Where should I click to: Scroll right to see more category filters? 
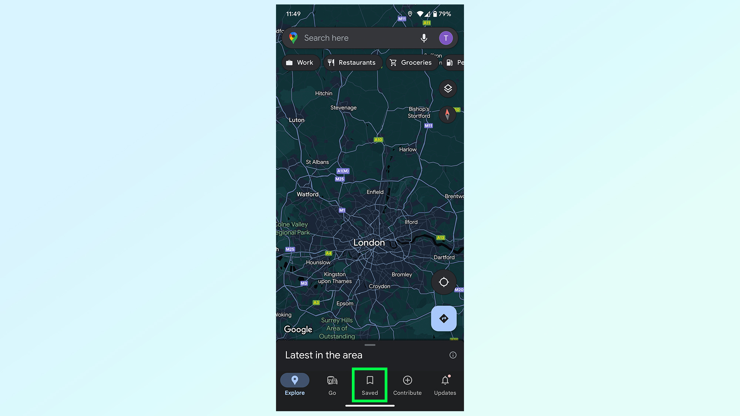pos(454,62)
